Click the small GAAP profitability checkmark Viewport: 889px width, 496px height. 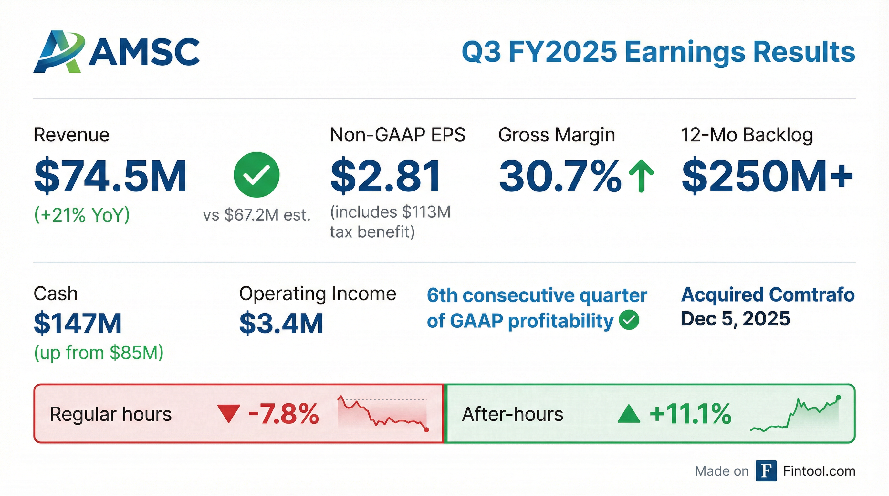click(x=629, y=320)
